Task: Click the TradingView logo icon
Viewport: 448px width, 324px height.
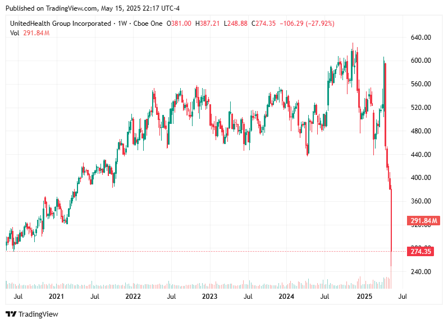Action: (11, 314)
